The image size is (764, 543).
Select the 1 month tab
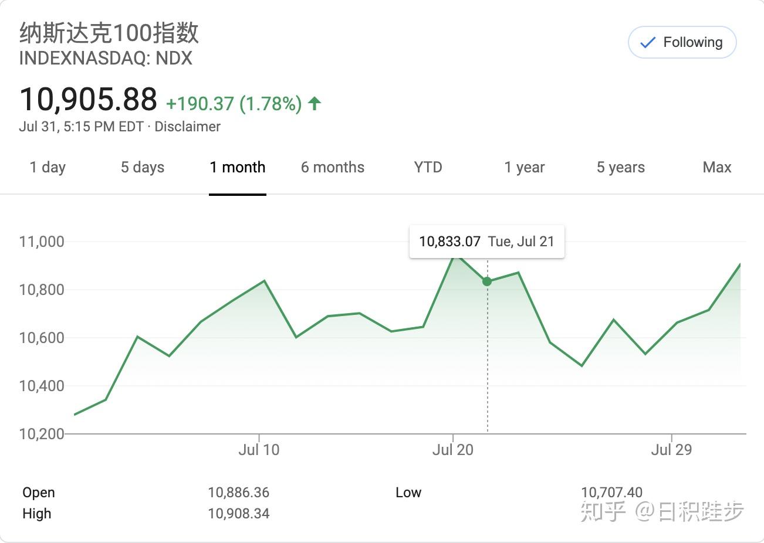[238, 167]
